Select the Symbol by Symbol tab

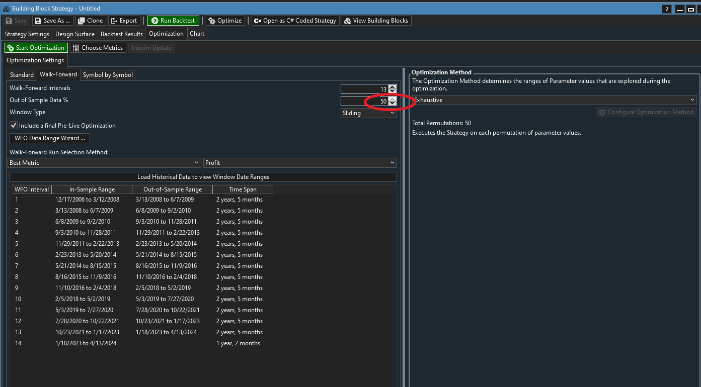pyautogui.click(x=108, y=75)
